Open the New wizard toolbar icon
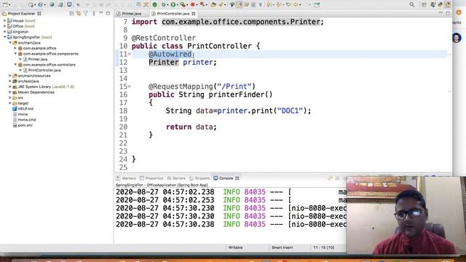The image size is (466, 262). (5, 5)
